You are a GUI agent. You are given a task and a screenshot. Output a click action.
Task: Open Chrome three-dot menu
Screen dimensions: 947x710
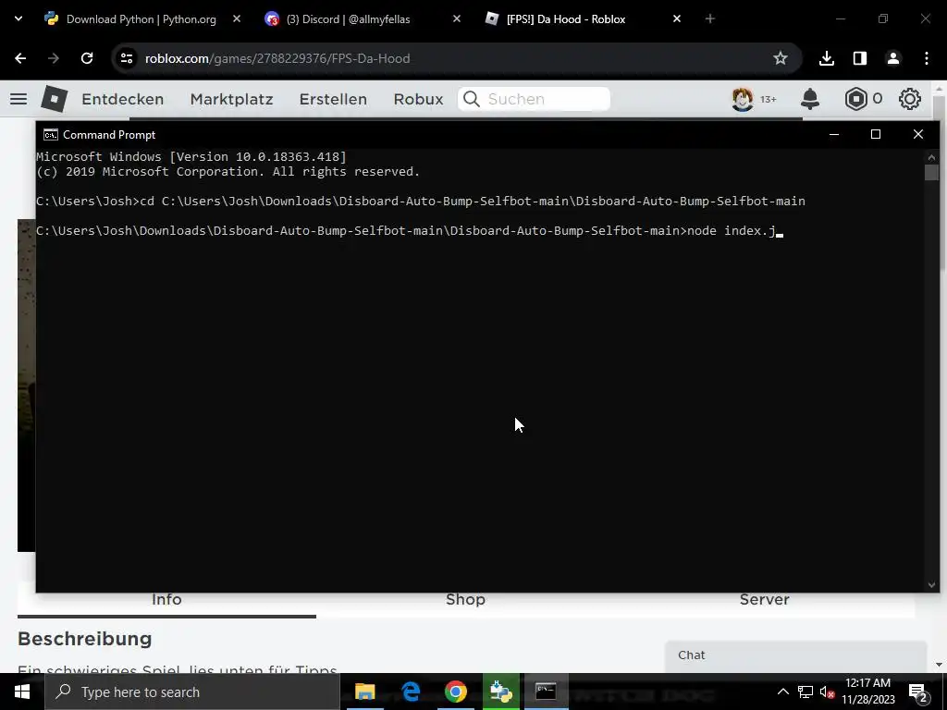(x=927, y=58)
